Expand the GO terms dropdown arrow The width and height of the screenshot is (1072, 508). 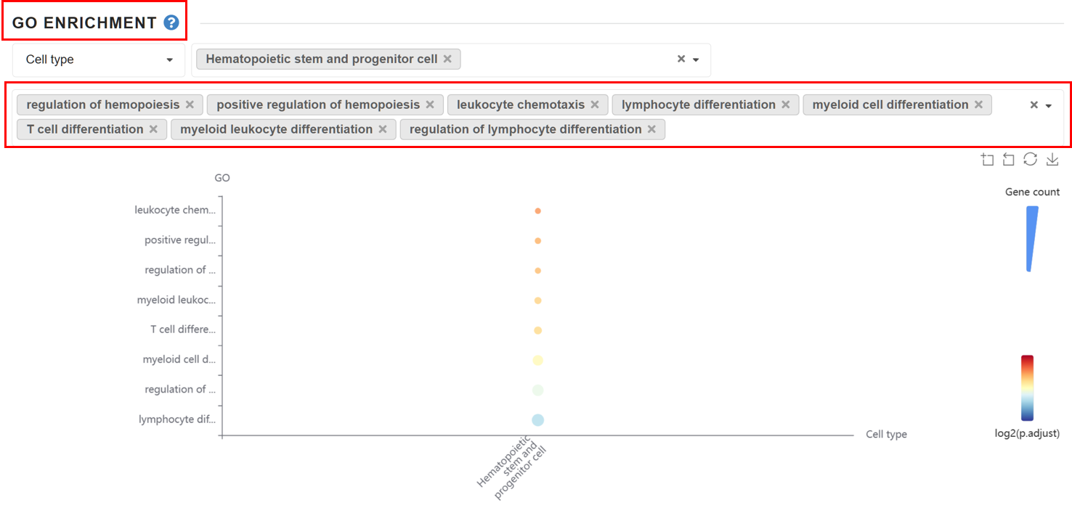click(x=1049, y=105)
